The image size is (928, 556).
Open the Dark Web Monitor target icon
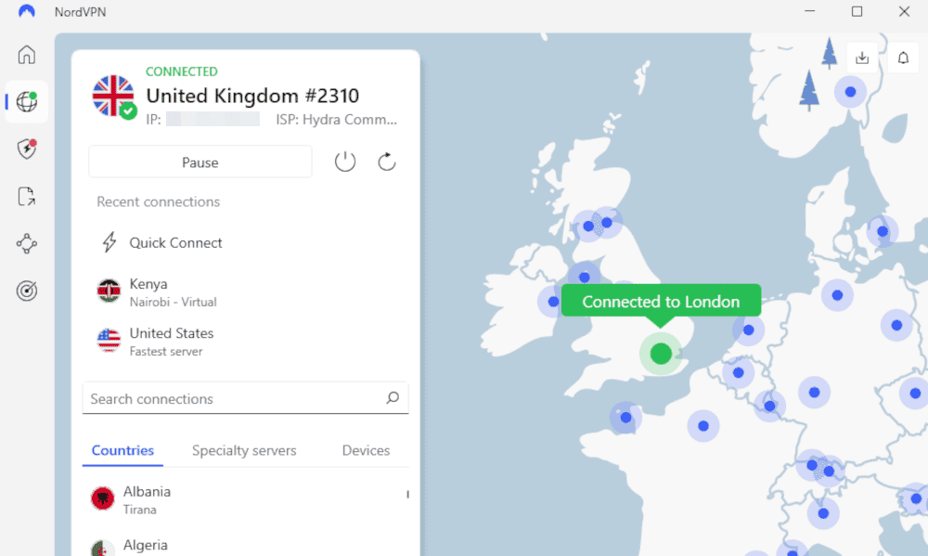click(27, 291)
